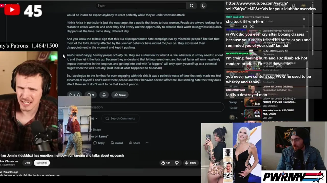Screen dimensions: 327x183
Task: Downvote the Reddit post
Action: click(79, 95)
